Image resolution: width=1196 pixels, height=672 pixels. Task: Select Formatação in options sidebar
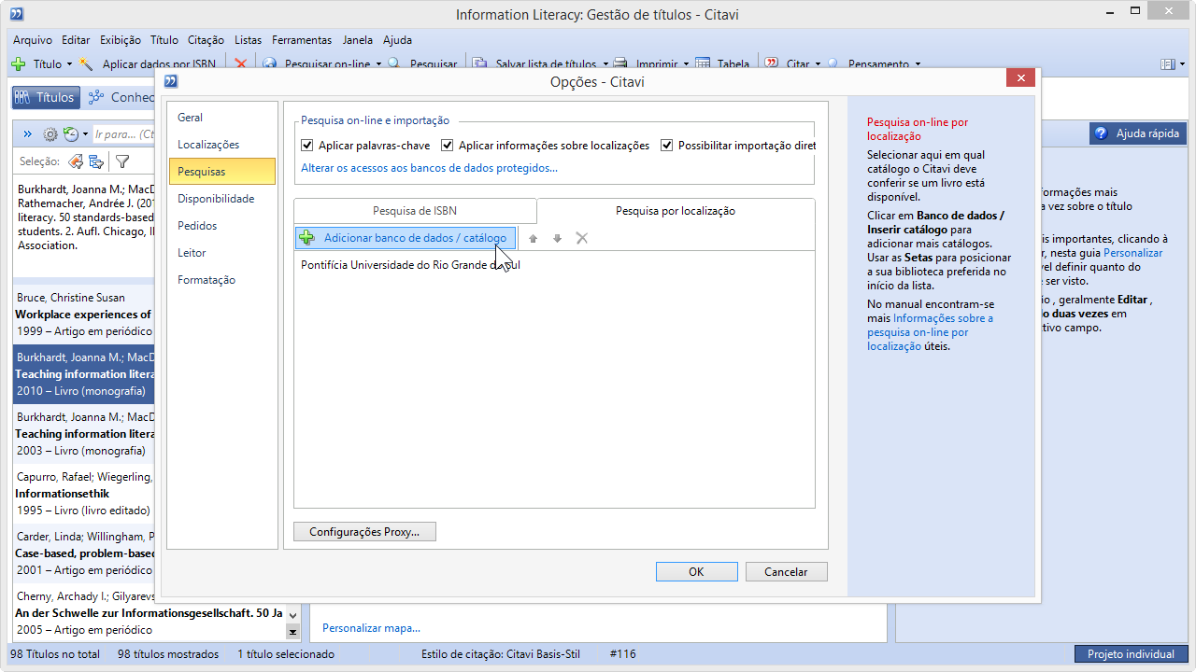(x=222, y=280)
